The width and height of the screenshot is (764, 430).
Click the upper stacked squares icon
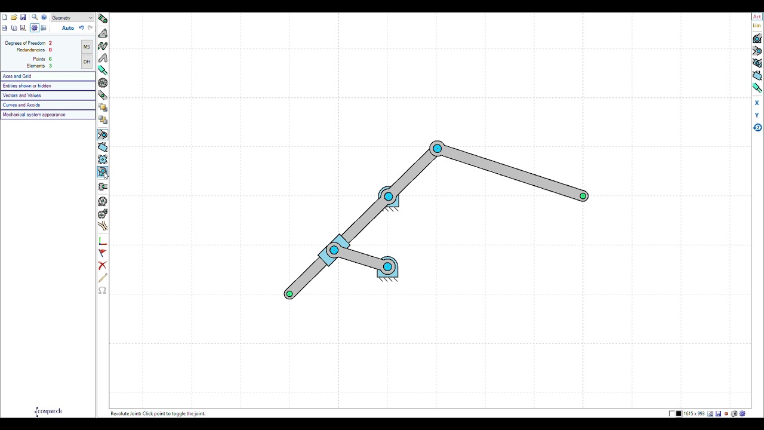pyautogui.click(x=103, y=107)
